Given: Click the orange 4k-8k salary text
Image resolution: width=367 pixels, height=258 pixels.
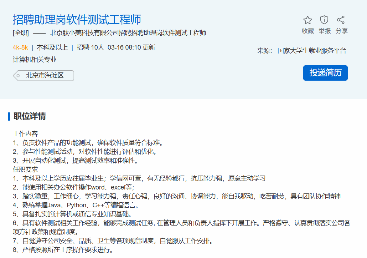Looking at the screenshot, I should pyautogui.click(x=20, y=47).
